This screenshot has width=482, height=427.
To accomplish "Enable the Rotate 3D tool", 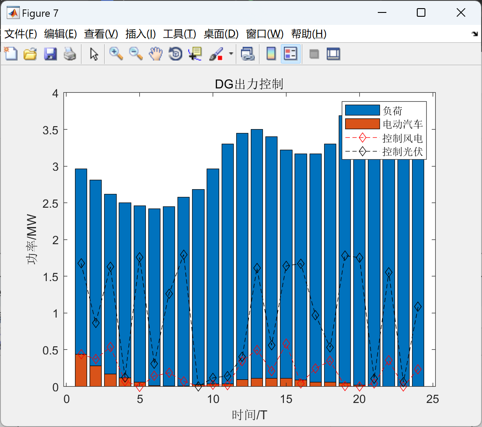I will 175,54.
